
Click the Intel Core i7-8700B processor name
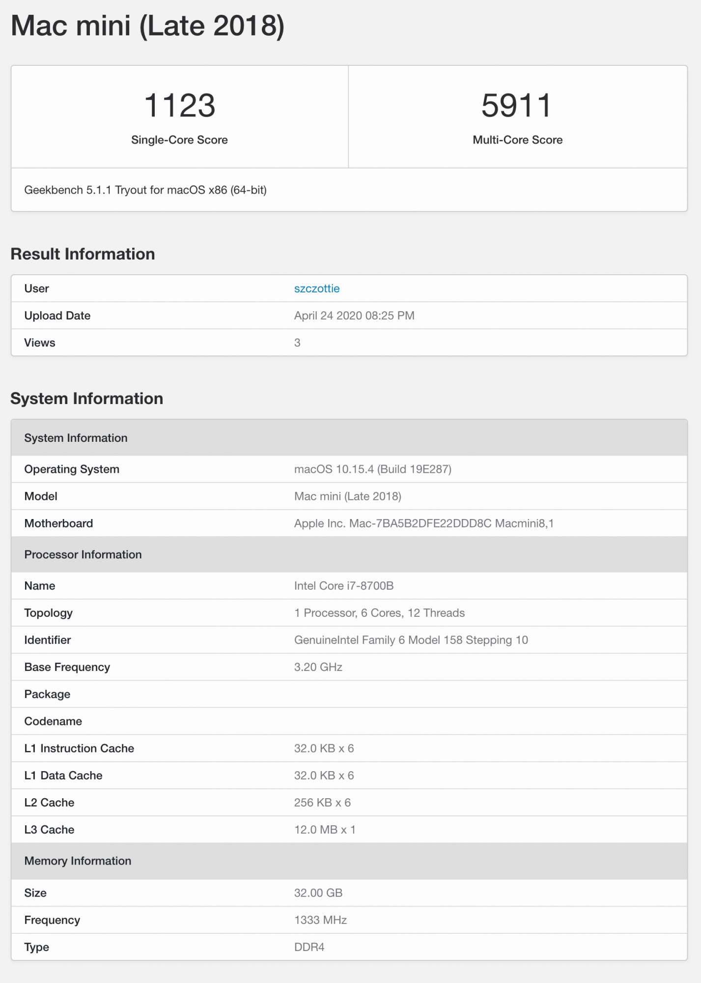pos(344,586)
